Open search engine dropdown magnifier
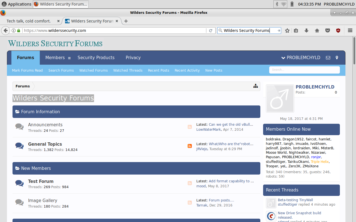356x222 pixels. pyautogui.click(x=220, y=31)
